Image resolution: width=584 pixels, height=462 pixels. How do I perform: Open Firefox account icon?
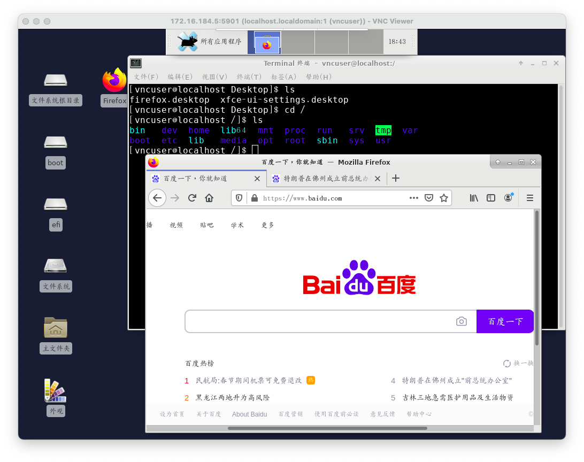click(x=509, y=198)
